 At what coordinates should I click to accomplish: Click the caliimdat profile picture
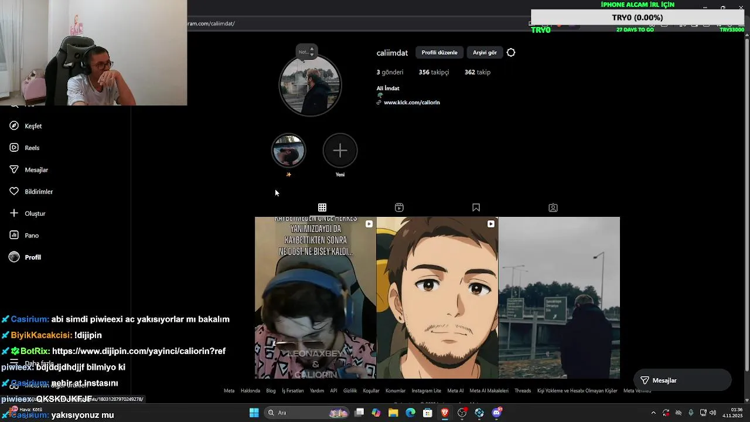click(x=310, y=86)
